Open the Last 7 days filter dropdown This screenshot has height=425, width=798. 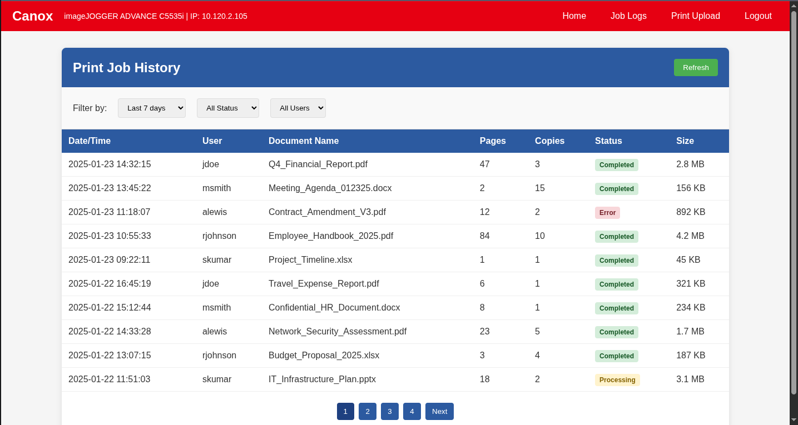tap(152, 108)
